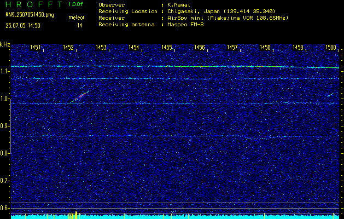Viewport: 344px width, 219px height.
Task: Select the observer name K.Nagai
Action: [179, 5]
